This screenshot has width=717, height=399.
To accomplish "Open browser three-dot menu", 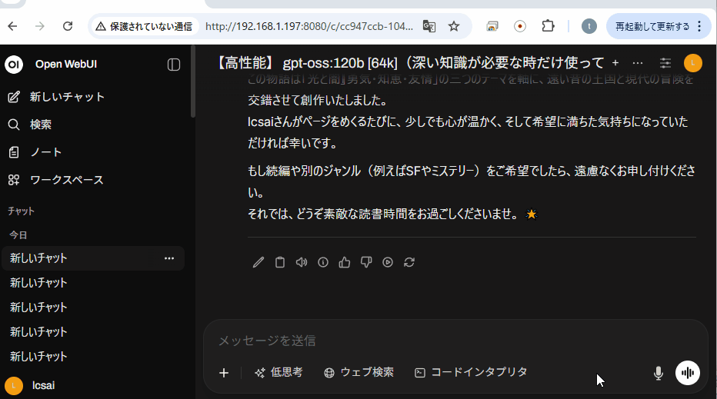I will point(699,26).
